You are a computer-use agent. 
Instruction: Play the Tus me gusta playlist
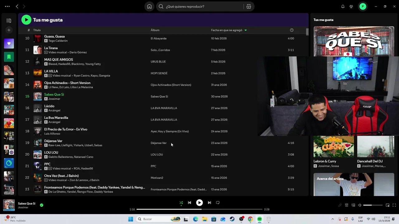point(26,20)
